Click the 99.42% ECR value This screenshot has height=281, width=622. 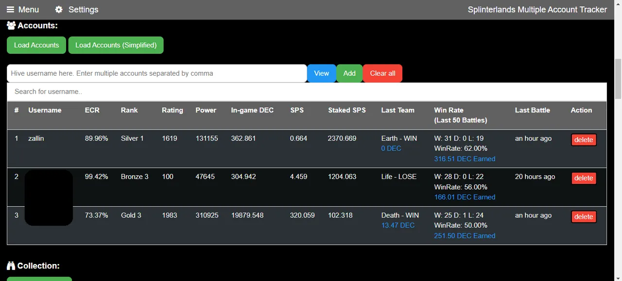[x=96, y=177]
